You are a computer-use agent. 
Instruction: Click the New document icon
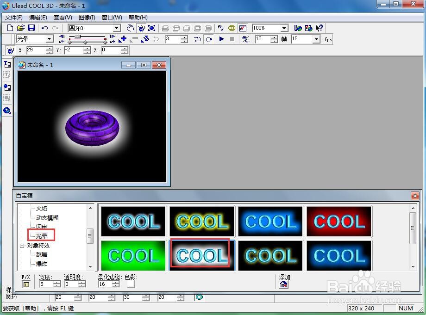coord(10,28)
